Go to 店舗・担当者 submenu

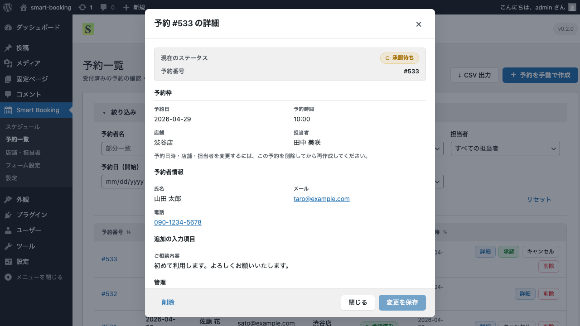[23, 153]
